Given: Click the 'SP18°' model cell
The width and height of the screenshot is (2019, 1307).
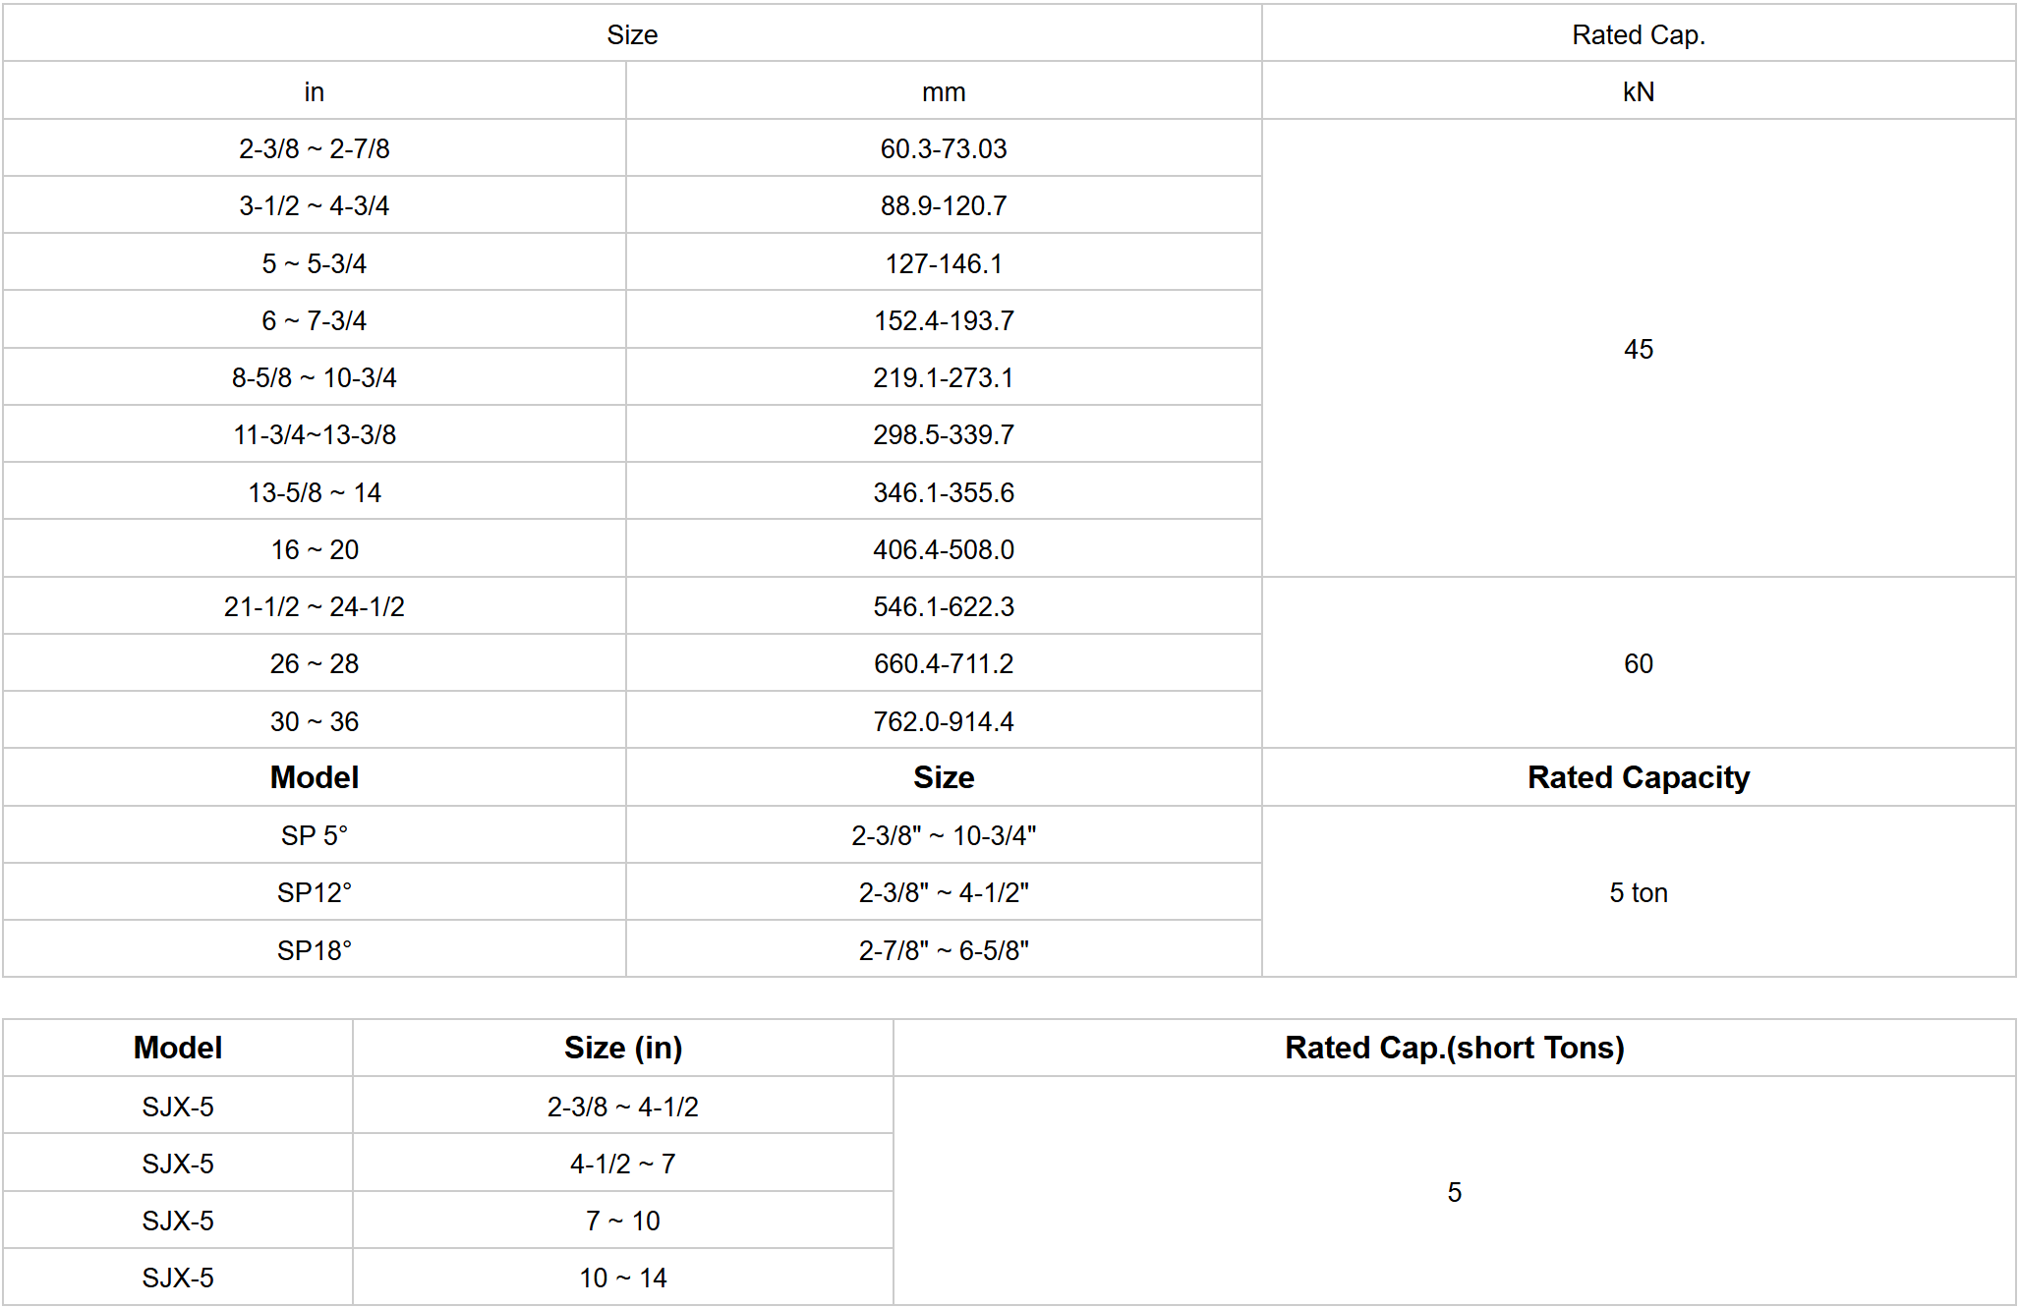Looking at the screenshot, I should click(315, 951).
